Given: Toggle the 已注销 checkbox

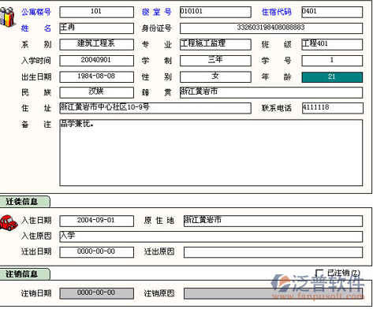Looking at the screenshot, I should [x=319, y=273].
